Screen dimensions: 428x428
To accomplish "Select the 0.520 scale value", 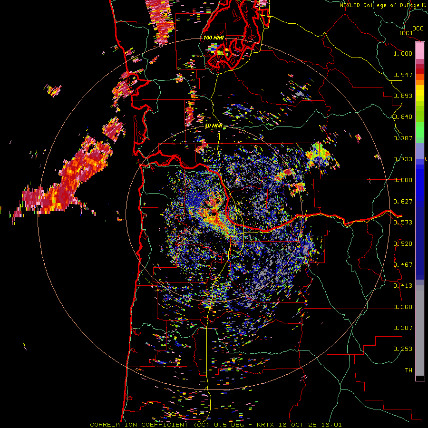I will point(403,244).
